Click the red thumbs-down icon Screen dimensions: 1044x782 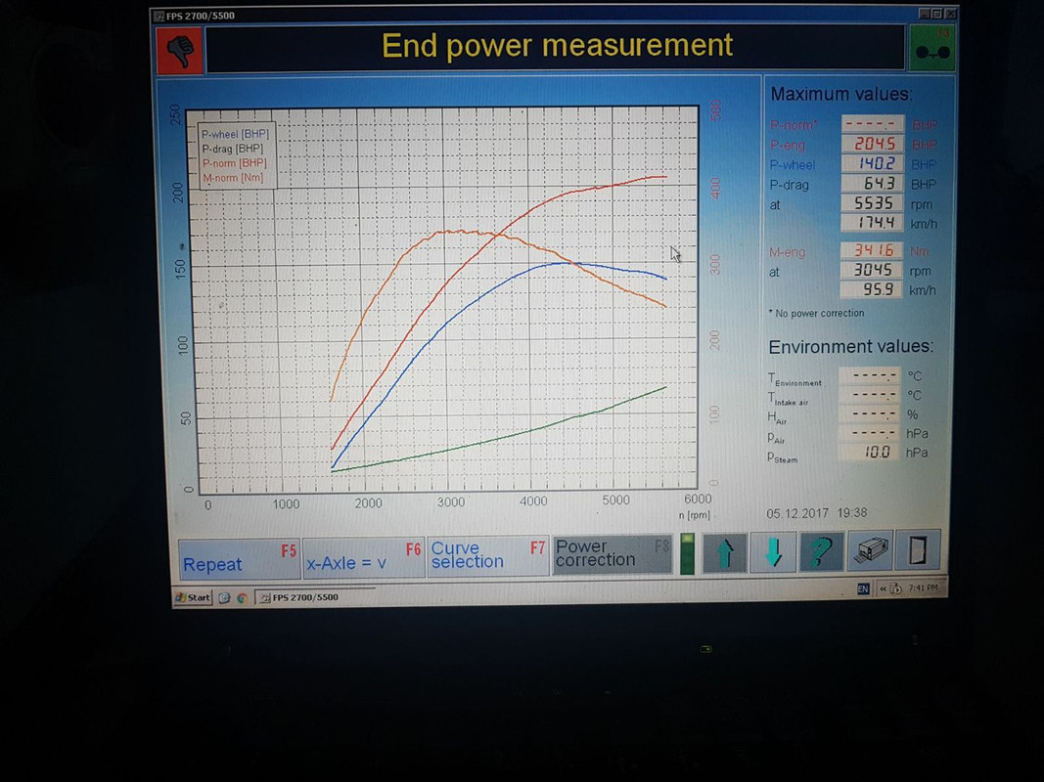click(180, 49)
